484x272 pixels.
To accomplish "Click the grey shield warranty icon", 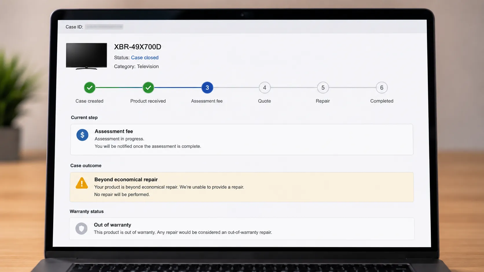I will click(x=81, y=229).
